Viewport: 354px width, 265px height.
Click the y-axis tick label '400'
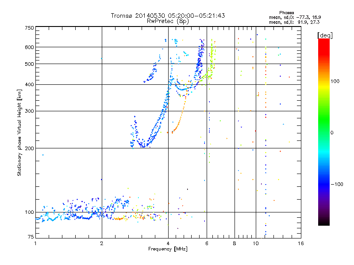(x=29, y=84)
